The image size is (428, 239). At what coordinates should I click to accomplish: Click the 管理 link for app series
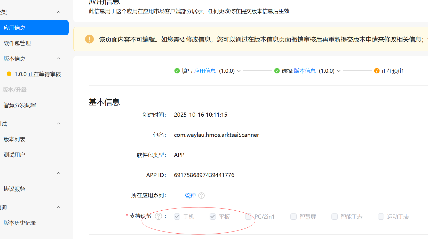click(x=190, y=196)
